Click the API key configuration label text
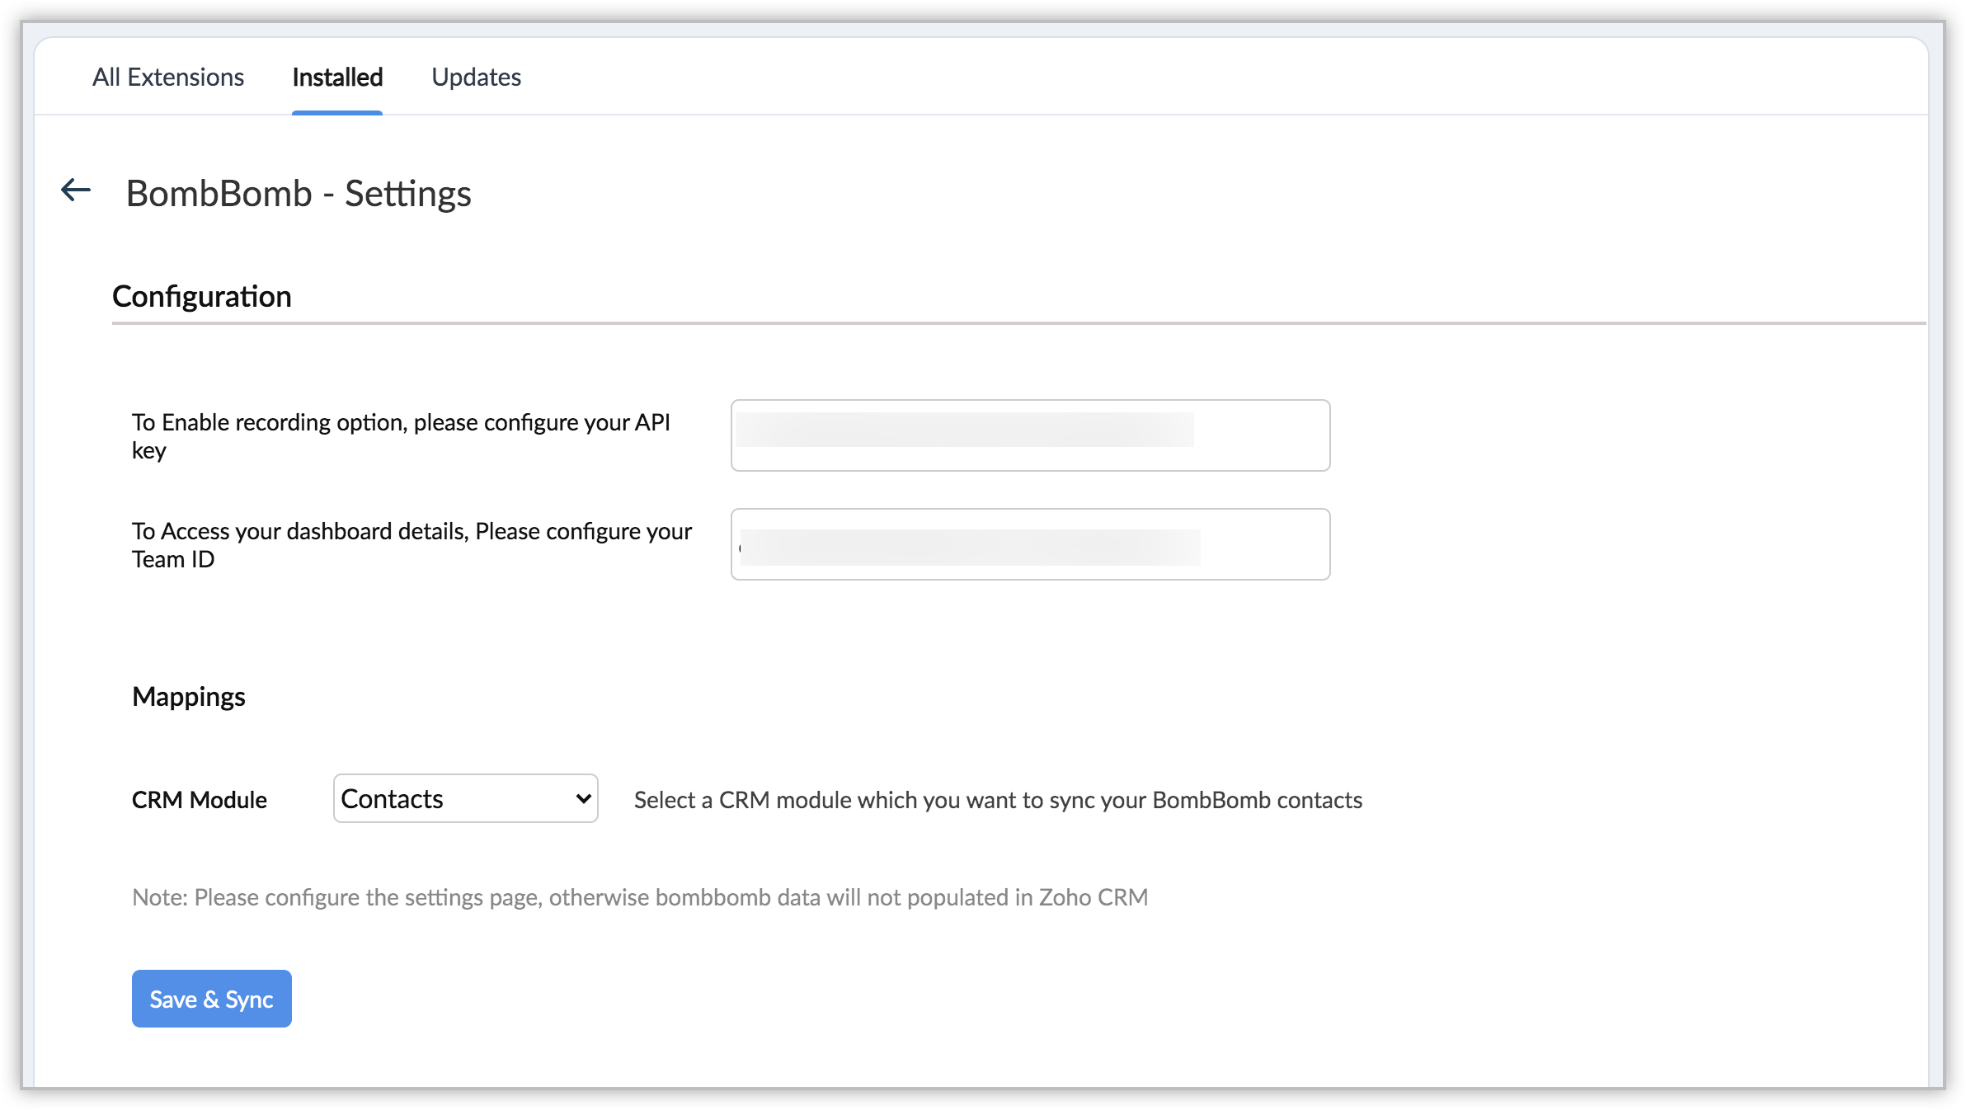The height and width of the screenshot is (1110, 1966). [x=401, y=435]
